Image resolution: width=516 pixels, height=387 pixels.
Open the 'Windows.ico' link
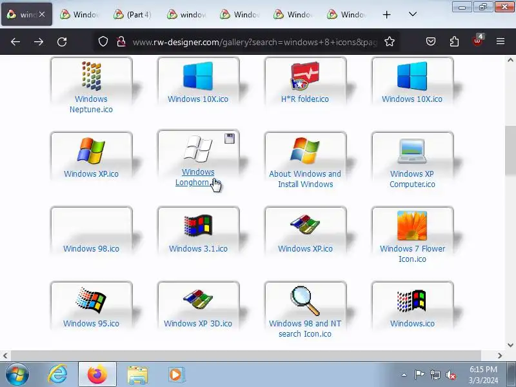(412, 323)
